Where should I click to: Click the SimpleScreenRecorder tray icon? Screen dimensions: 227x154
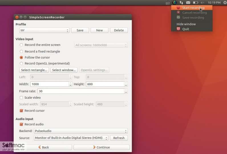tap(175, 3)
